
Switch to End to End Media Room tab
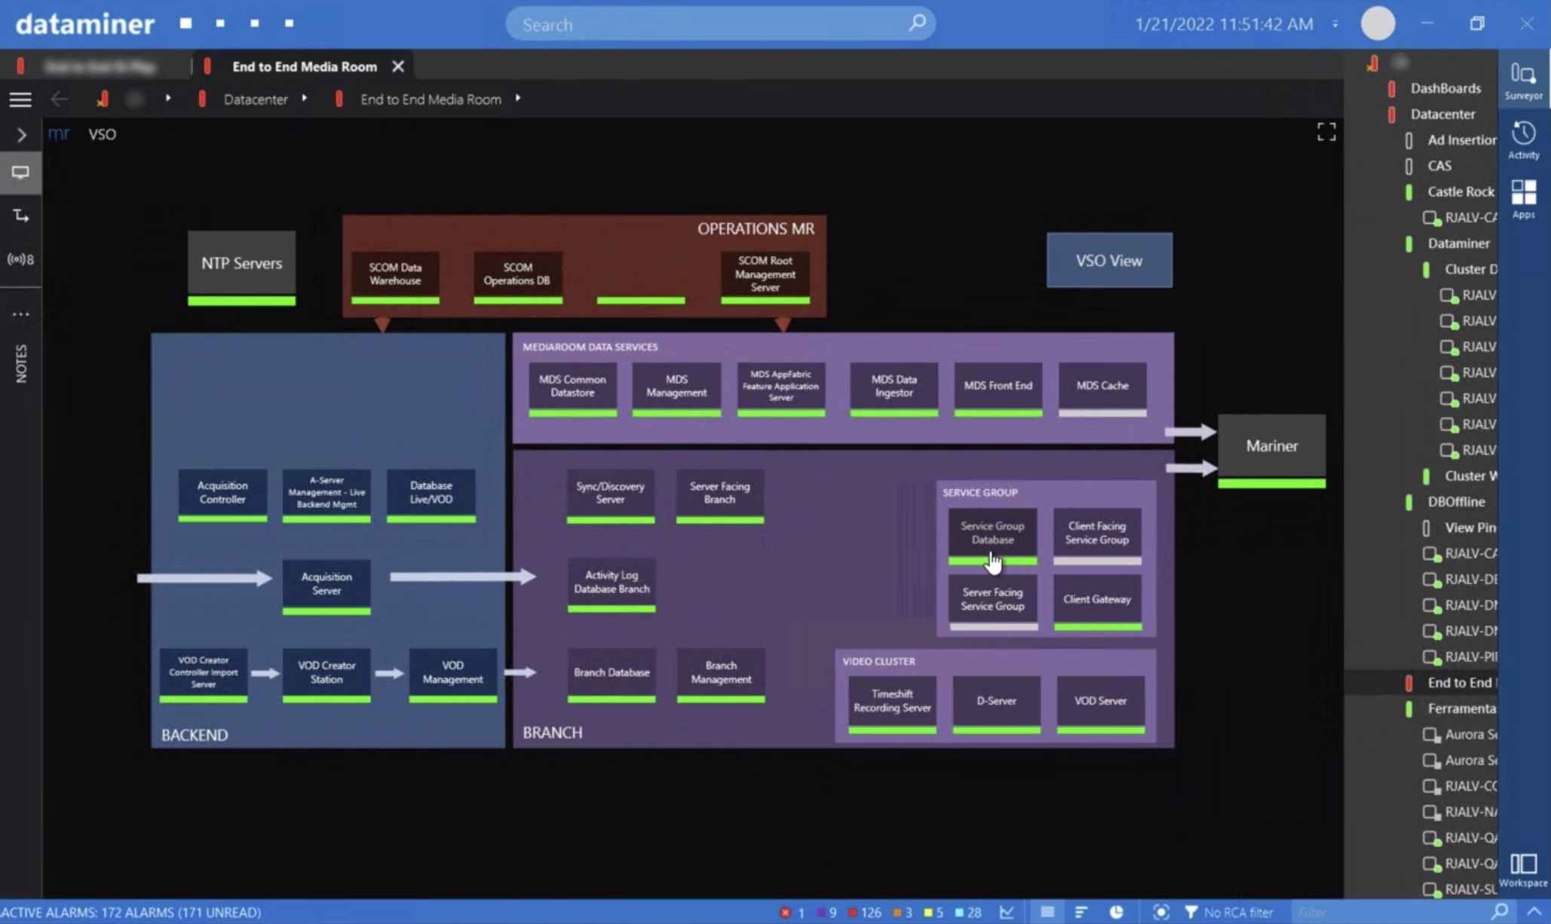pos(304,66)
